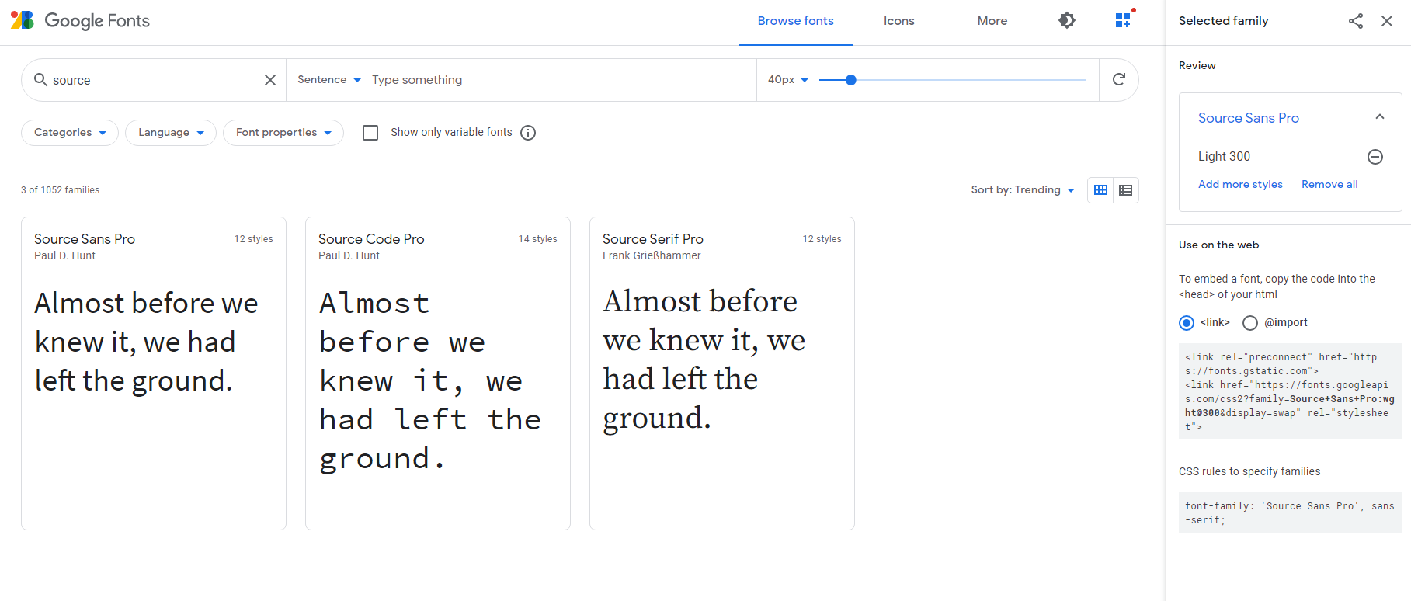Open Source Sans Pro in review panel
This screenshot has width=1411, height=601.
click(1249, 118)
